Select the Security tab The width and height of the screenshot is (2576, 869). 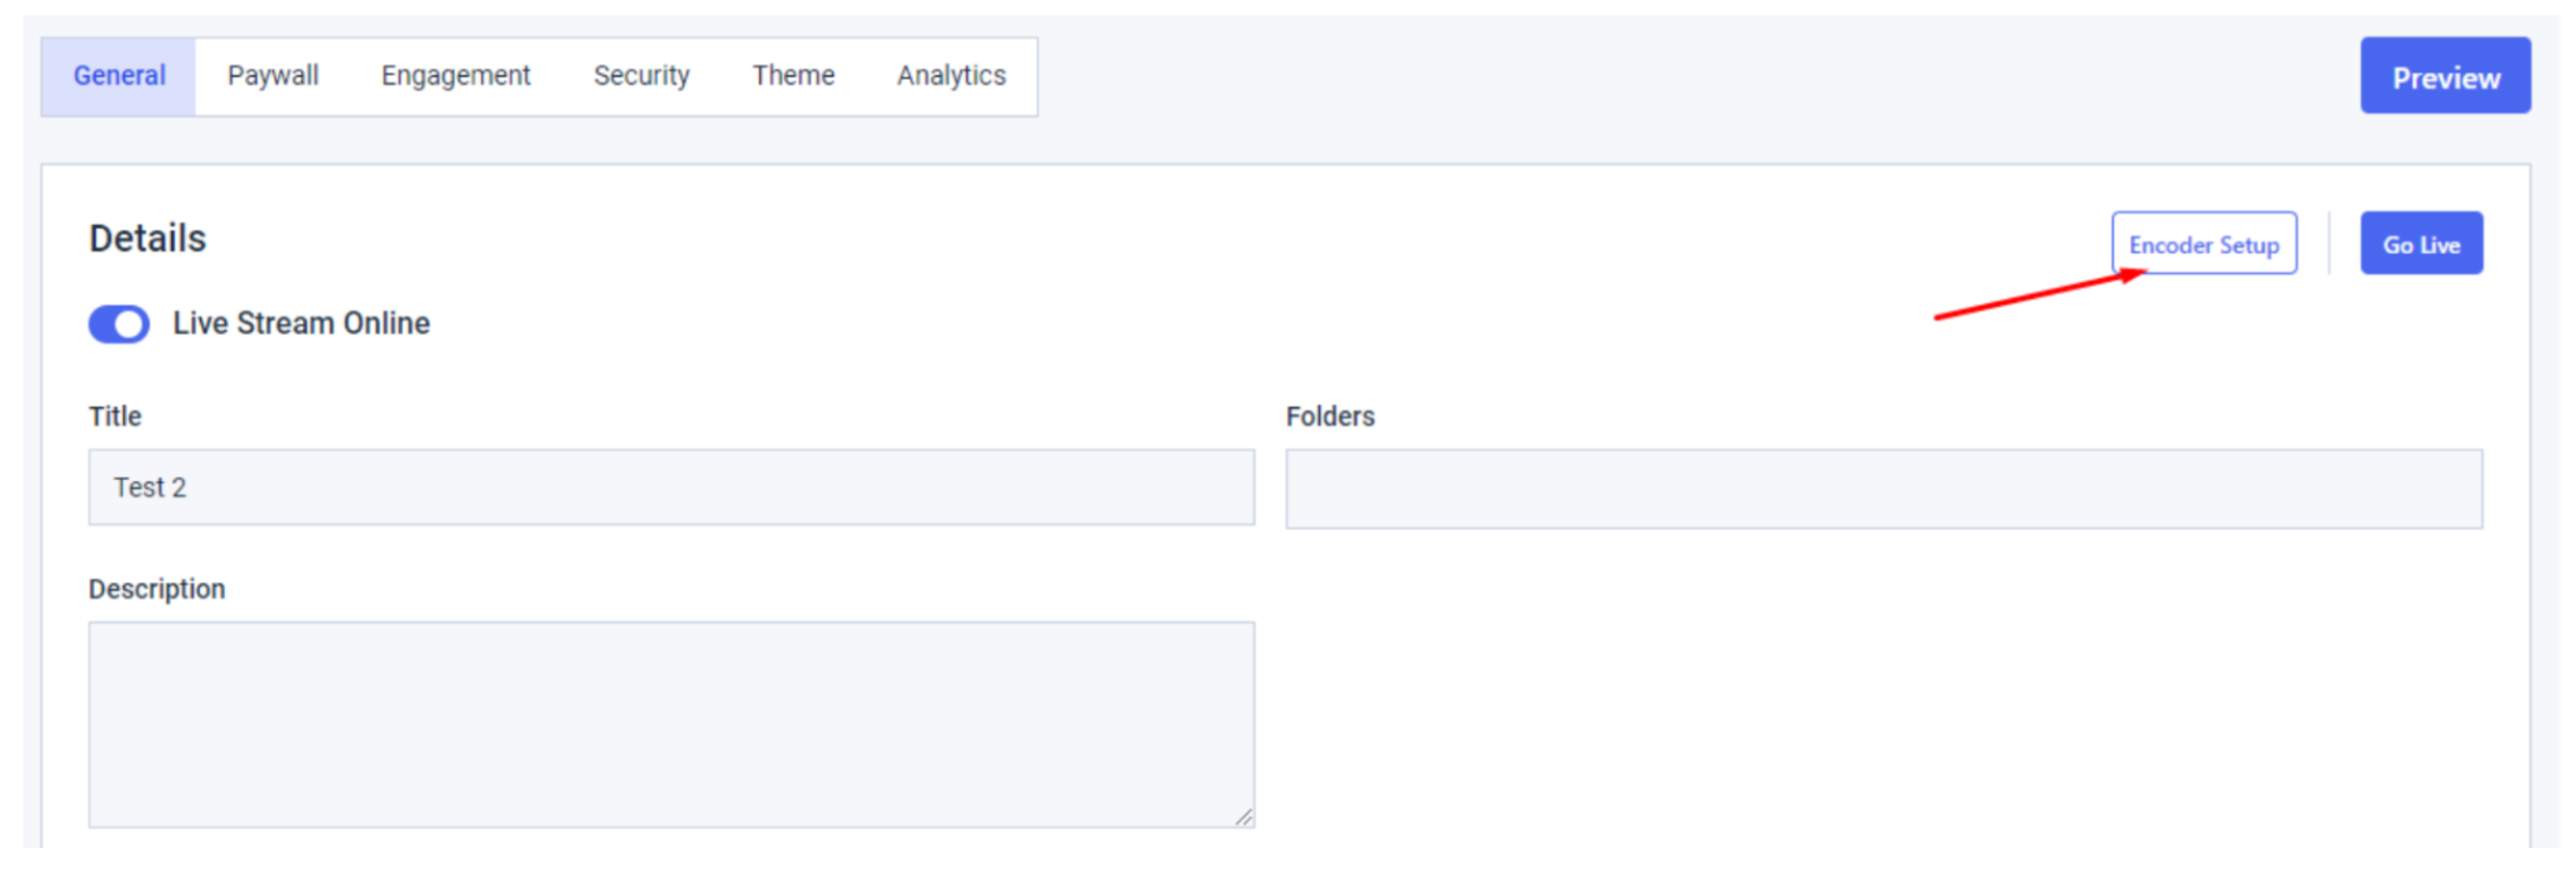pos(642,76)
